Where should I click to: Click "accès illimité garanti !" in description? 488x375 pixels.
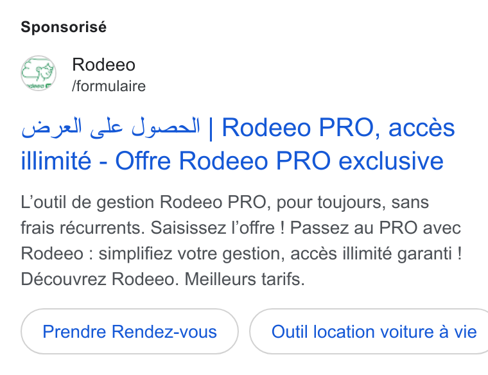(x=376, y=254)
